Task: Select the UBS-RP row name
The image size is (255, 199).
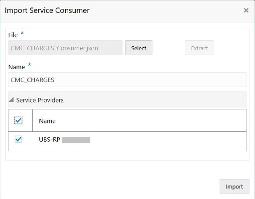Action: point(49,139)
